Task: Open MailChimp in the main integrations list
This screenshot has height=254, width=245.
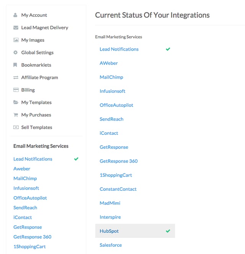Action: click(111, 77)
